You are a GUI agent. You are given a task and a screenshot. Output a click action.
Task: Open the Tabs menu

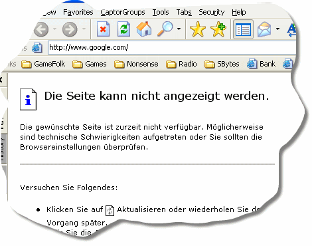(184, 12)
